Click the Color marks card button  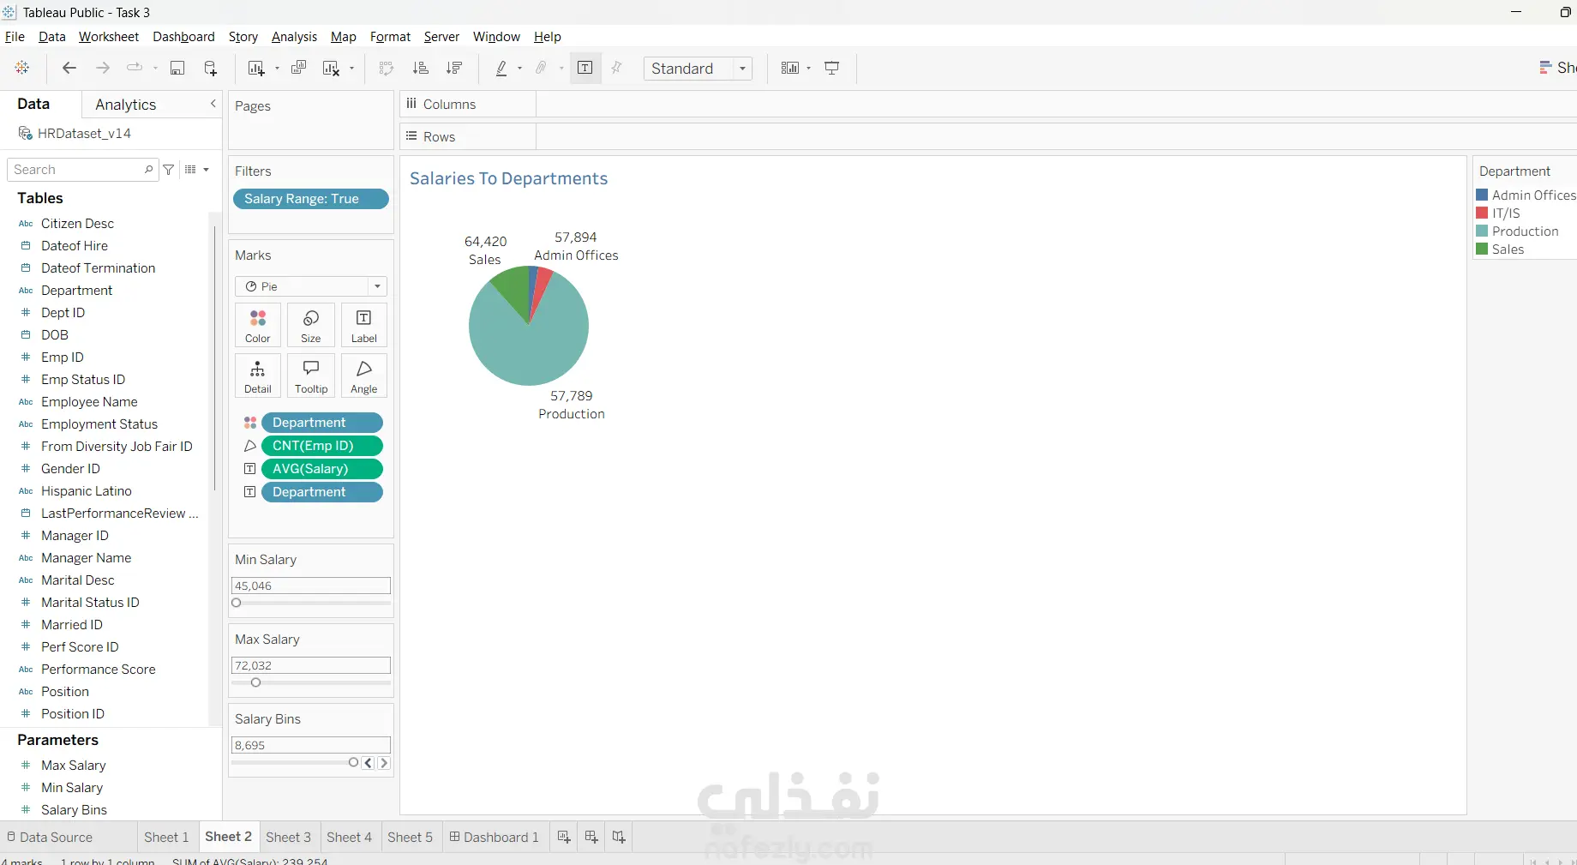[x=257, y=325]
